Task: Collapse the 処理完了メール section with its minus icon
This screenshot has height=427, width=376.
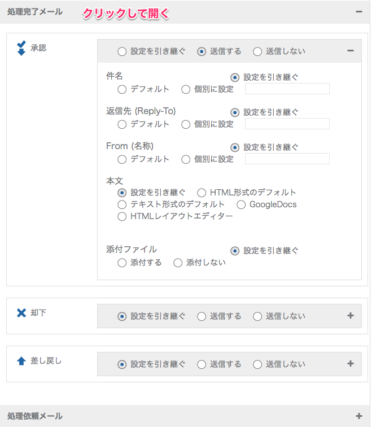Action: click(x=359, y=12)
